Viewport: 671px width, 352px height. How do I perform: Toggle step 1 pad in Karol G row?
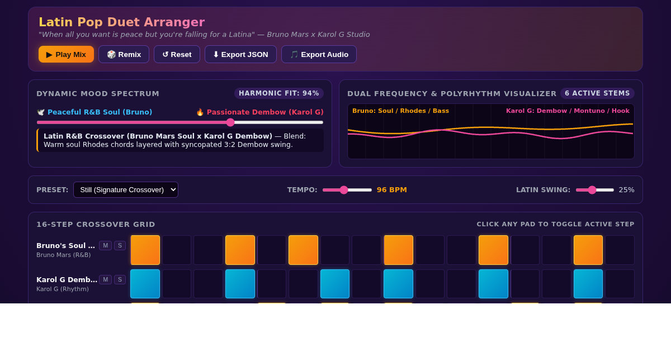[x=145, y=284]
